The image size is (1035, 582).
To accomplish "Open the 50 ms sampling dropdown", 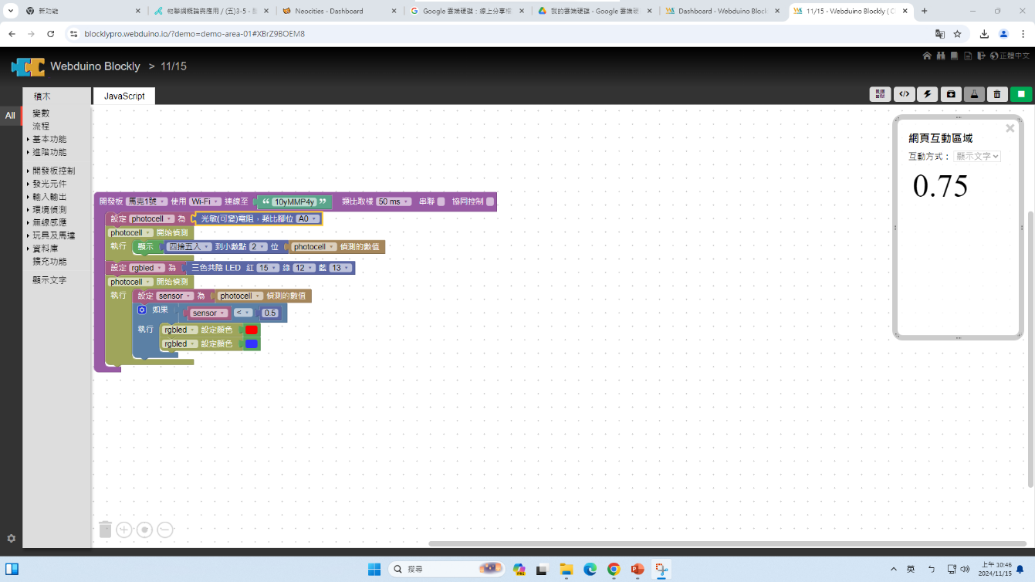I will pos(394,201).
